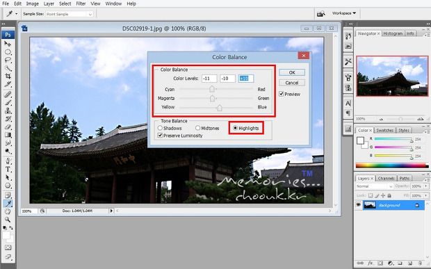
Task: Toggle lock all in Layers panel
Action: tap(389, 195)
